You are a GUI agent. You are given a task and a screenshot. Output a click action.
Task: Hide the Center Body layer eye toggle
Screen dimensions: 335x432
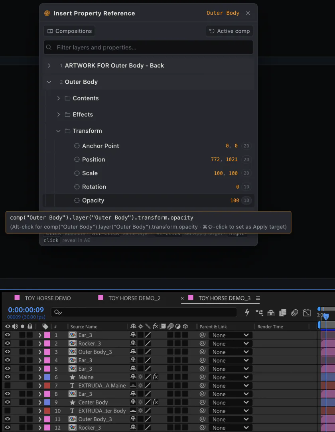click(8, 402)
